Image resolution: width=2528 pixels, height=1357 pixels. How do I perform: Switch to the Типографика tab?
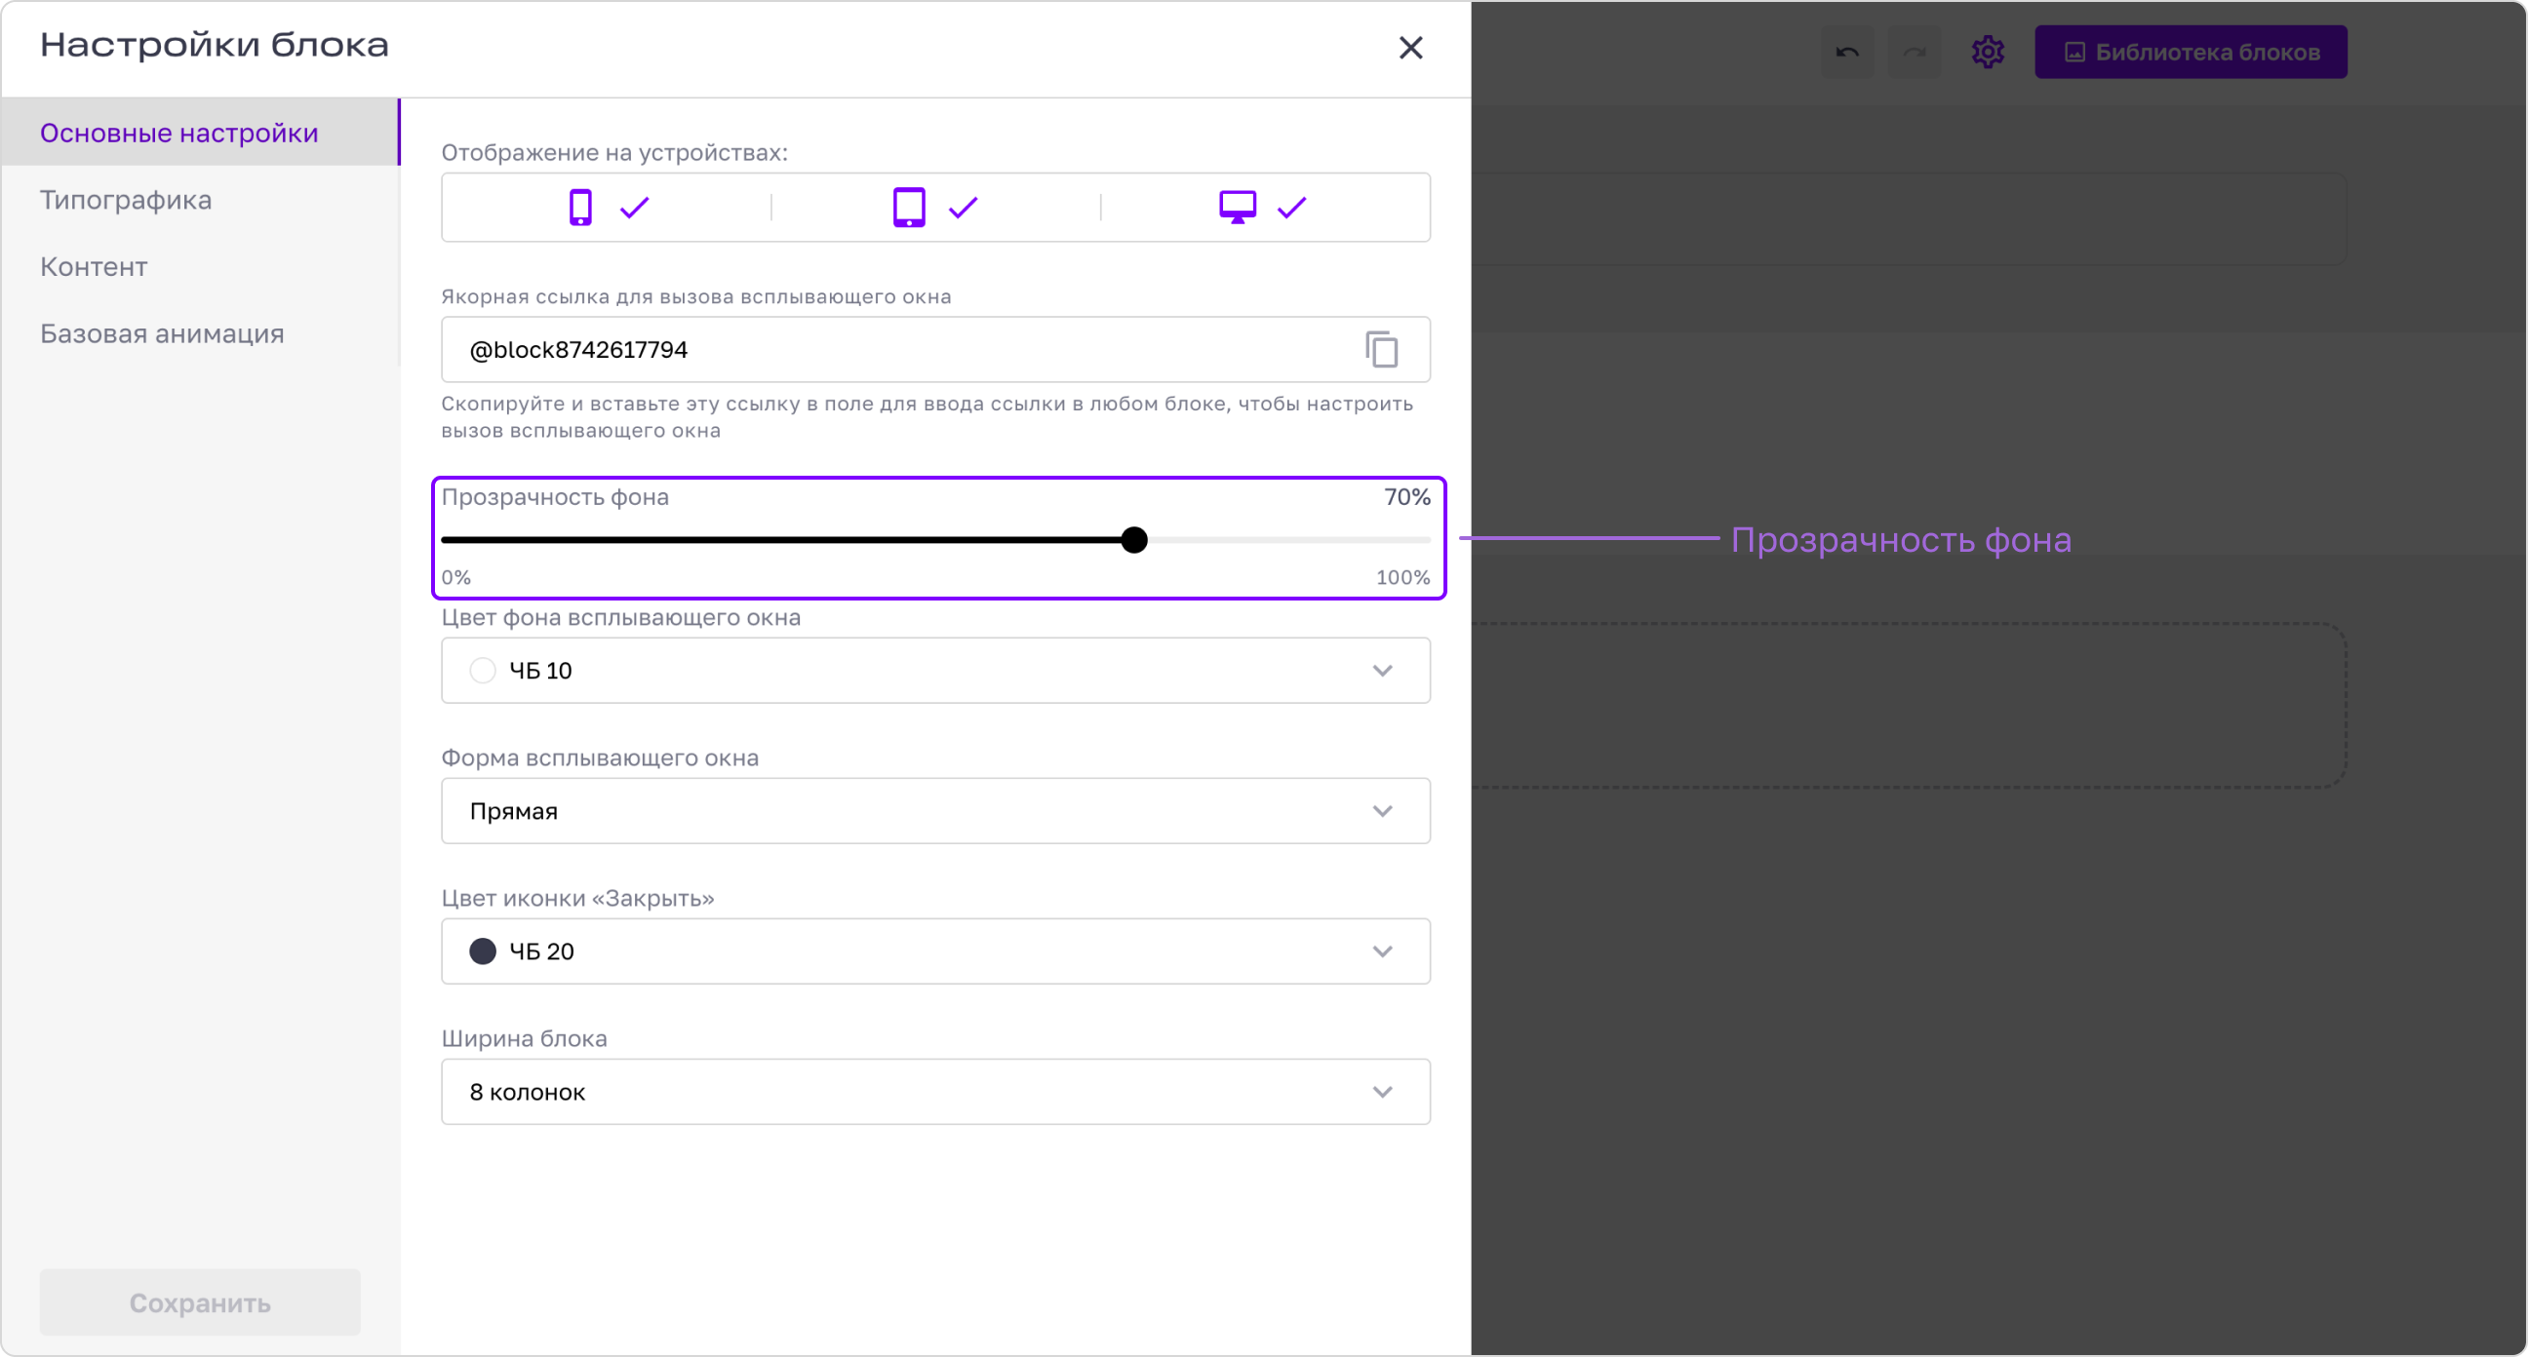pyautogui.click(x=200, y=199)
